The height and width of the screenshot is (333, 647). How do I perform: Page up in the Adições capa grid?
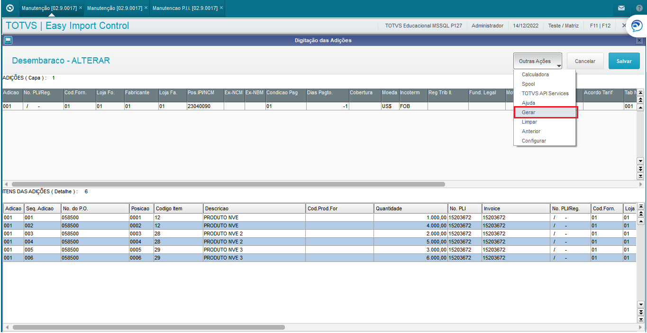click(x=640, y=100)
